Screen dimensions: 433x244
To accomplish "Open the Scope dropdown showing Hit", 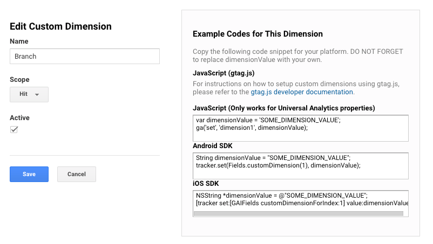I will click(x=29, y=94).
